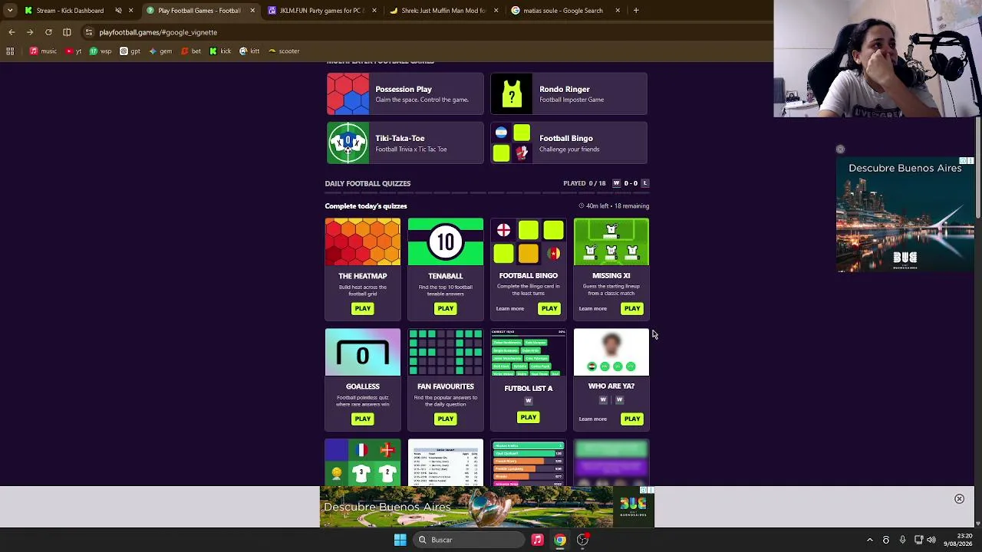Close the bottom Buenos Aires banner ad
Screen dimensions: 982x552
click(x=959, y=499)
